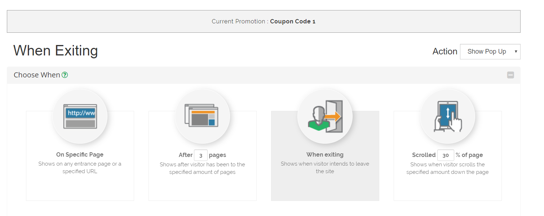Choose the When exiting title text
Viewport: 544px width, 216px height.
(325, 154)
